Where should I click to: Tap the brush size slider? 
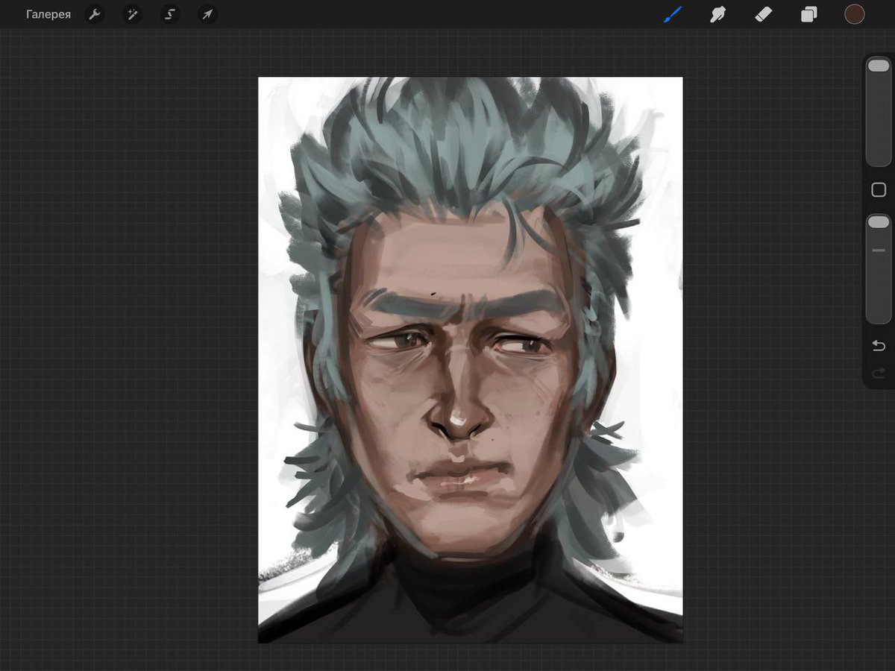click(879, 112)
